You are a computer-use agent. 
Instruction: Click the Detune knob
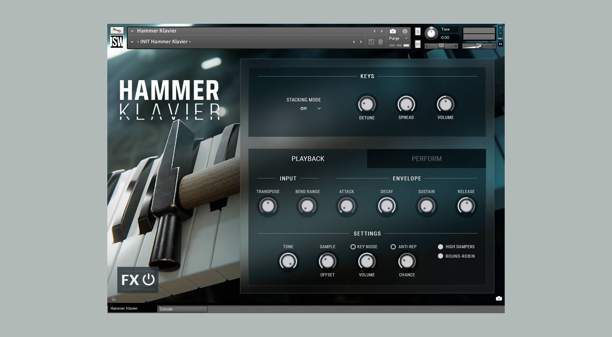point(366,105)
